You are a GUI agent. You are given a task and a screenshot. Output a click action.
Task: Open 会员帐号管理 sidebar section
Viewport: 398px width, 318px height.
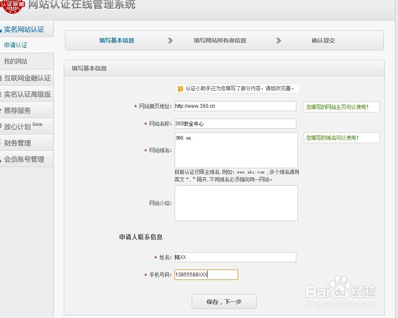26,159
